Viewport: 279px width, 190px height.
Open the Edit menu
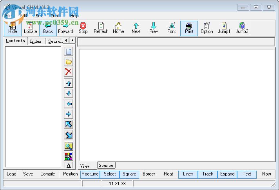[x=24, y=16]
